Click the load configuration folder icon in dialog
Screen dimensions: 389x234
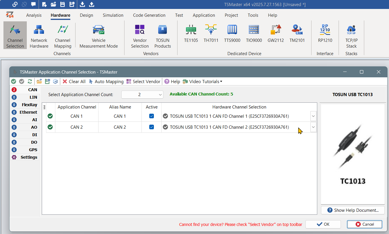39,81
